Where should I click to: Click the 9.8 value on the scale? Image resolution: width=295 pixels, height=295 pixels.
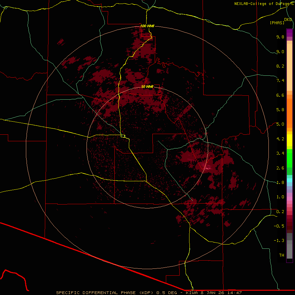(x=280, y=37)
